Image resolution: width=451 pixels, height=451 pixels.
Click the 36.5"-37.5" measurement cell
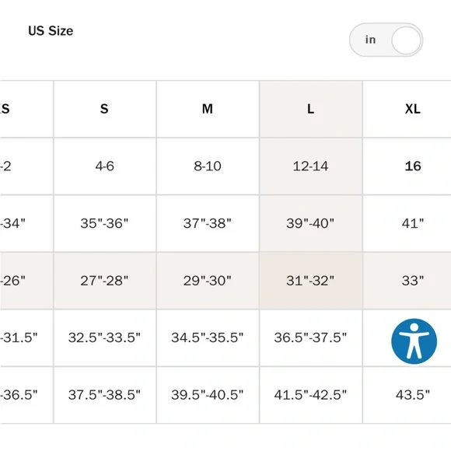point(310,337)
